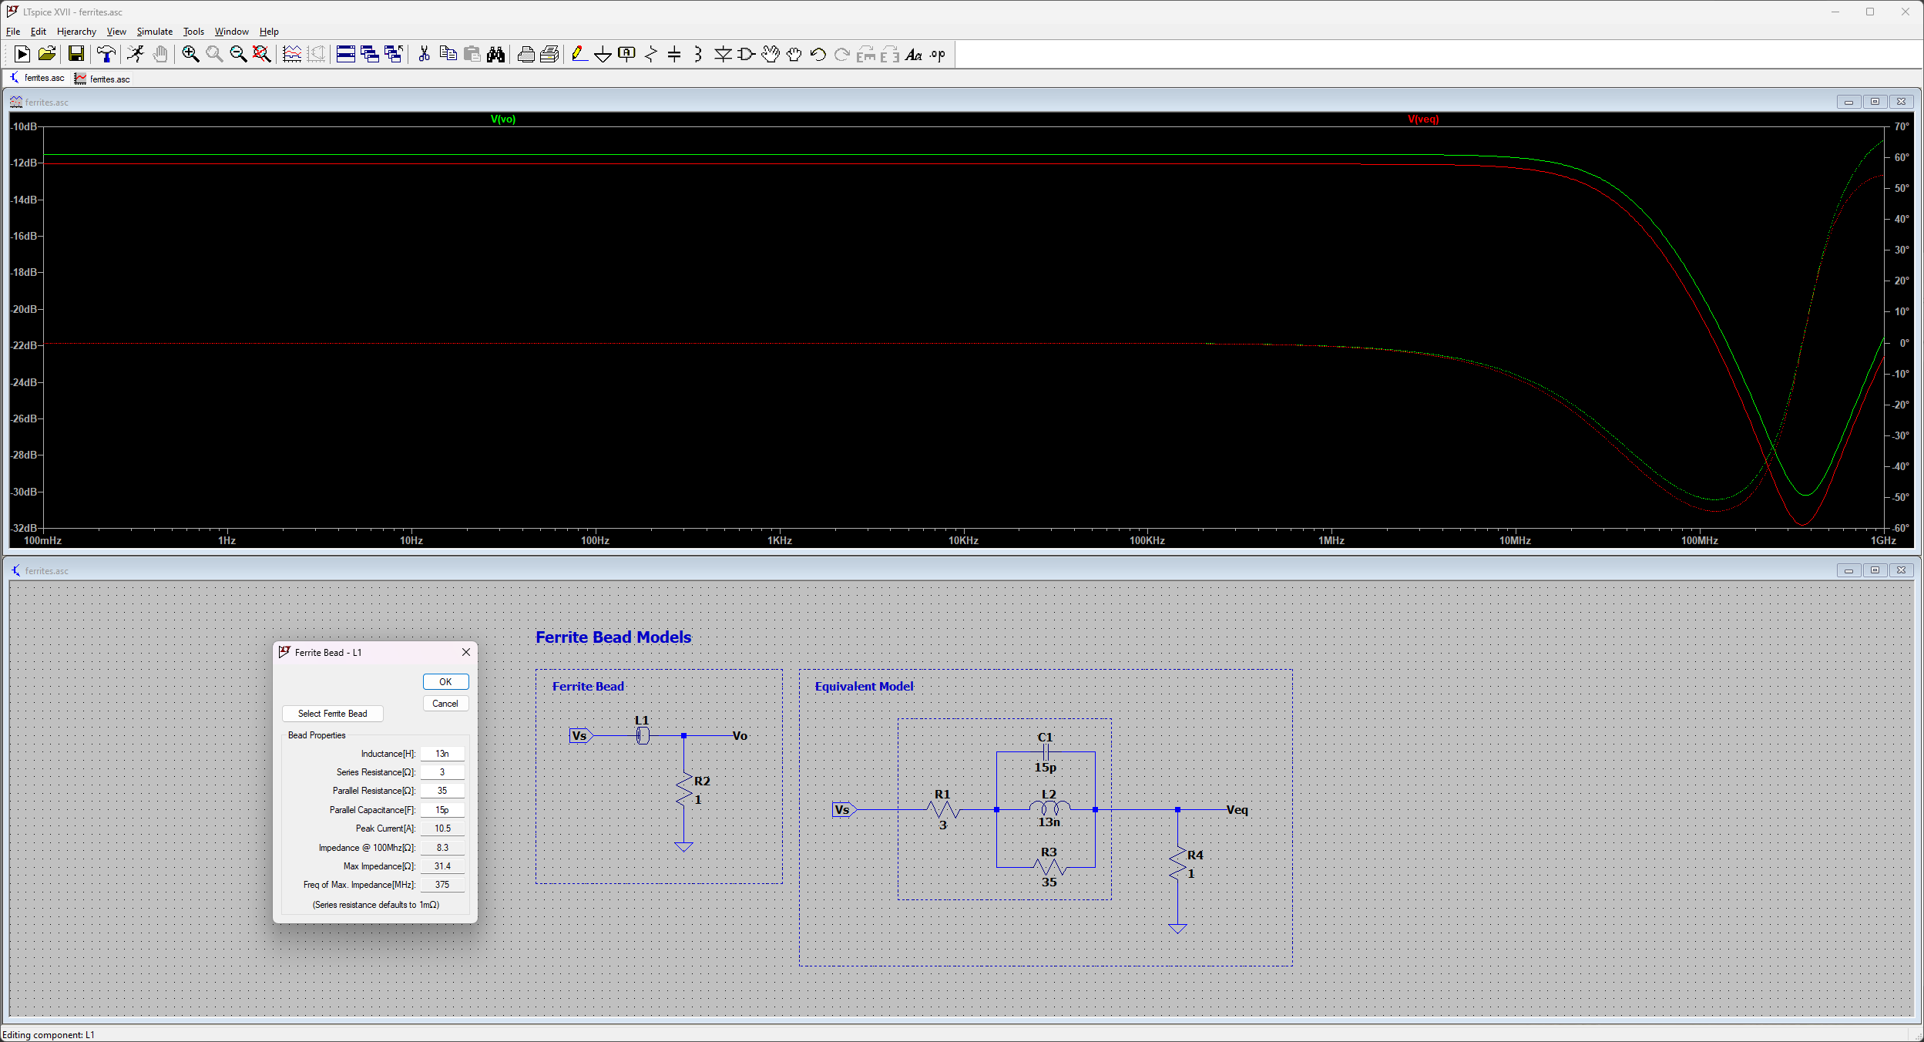Image resolution: width=1924 pixels, height=1042 pixels.
Task: Click inductor L2 in the equivalent model
Action: [1049, 808]
